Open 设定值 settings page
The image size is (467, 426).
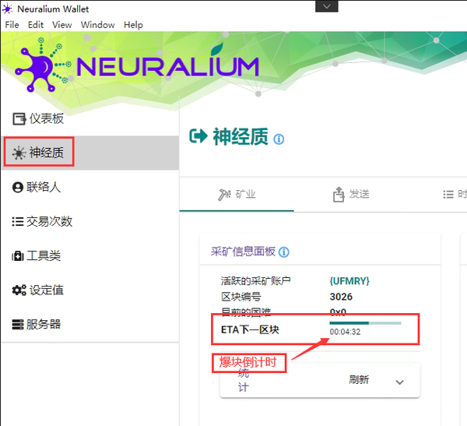coord(38,290)
